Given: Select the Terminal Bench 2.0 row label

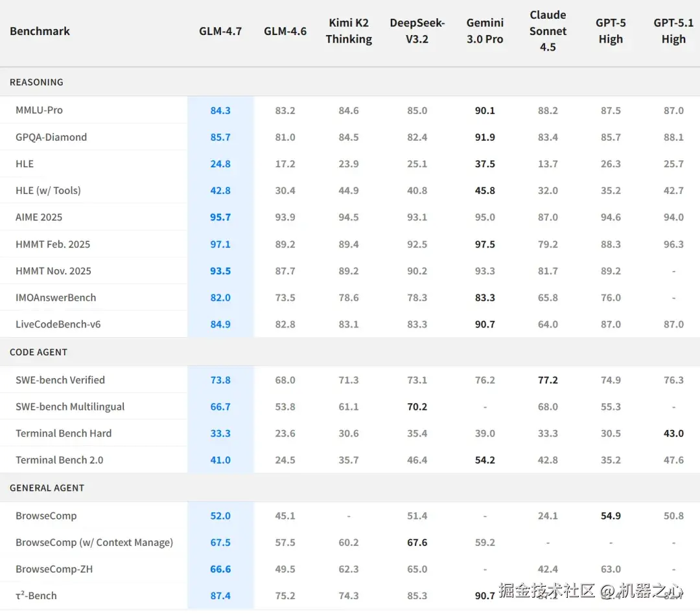Looking at the screenshot, I should [x=60, y=460].
